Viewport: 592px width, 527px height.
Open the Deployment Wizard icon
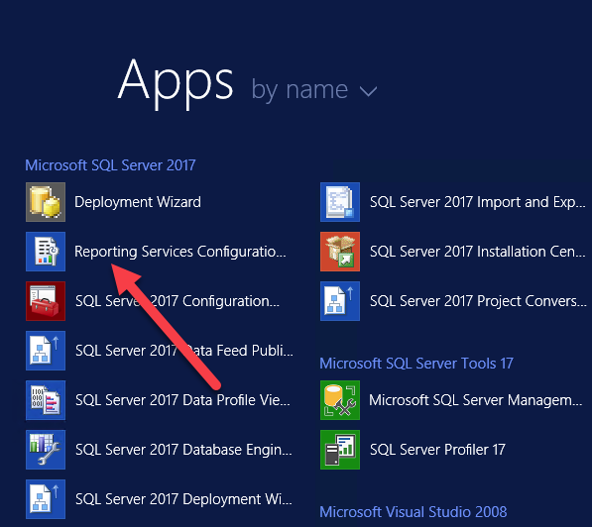(x=46, y=202)
